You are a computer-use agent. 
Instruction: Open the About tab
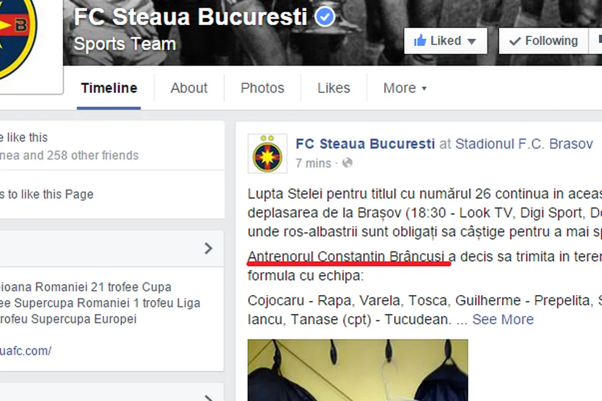tap(189, 88)
